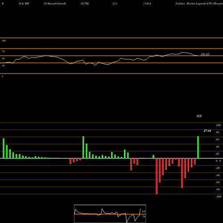Click the 78 value in mini chart

pyautogui.click(x=144, y=217)
